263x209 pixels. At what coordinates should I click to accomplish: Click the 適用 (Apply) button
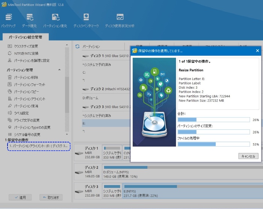20,197
